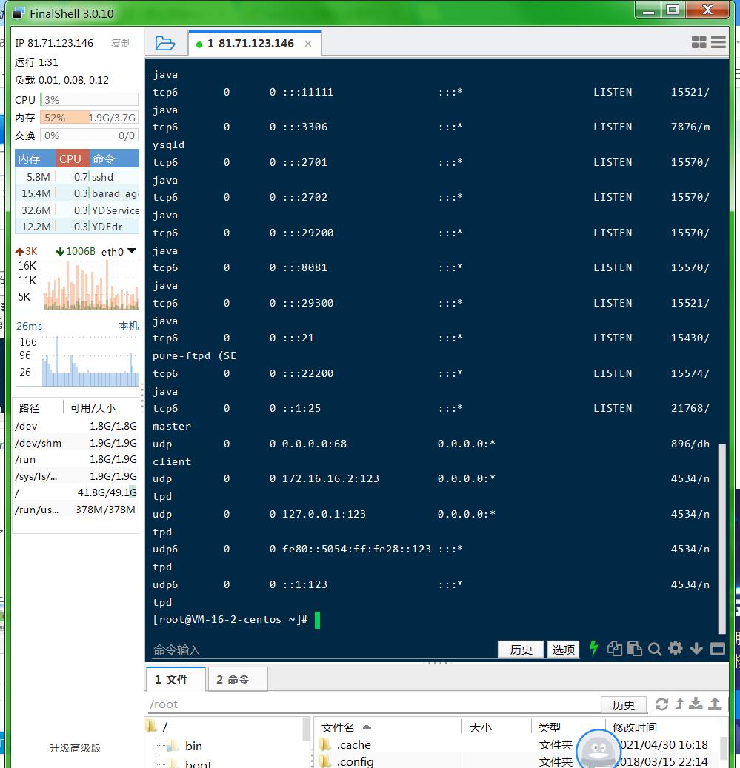The height and width of the screenshot is (768, 740).
Task: Click the 命令输入 command input field
Action: point(319,650)
